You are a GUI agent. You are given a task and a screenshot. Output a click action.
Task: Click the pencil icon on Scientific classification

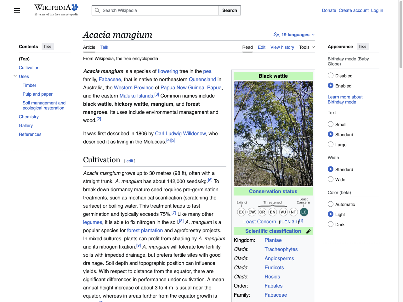(x=309, y=231)
